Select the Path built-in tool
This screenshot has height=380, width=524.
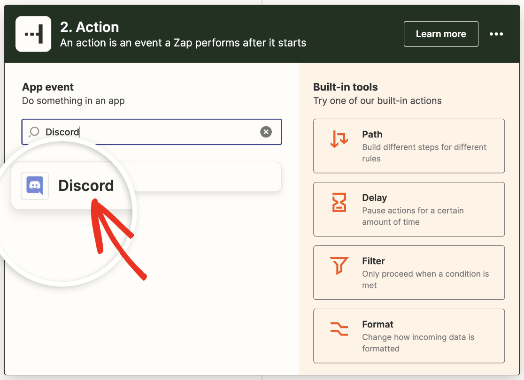(409, 146)
